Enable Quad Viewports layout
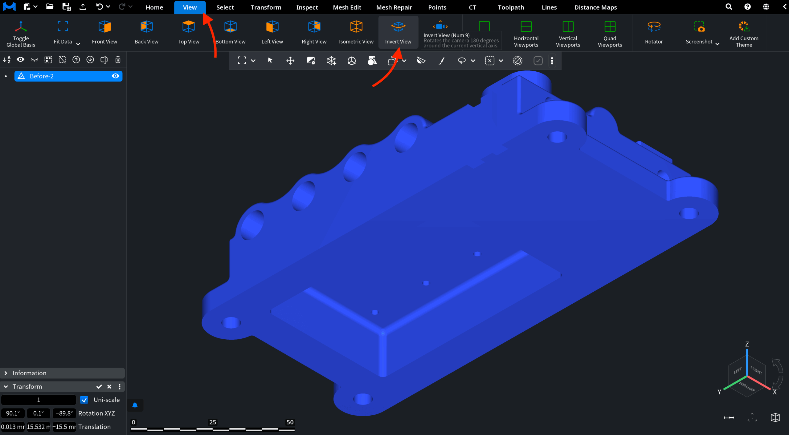789x435 pixels. coord(610,33)
